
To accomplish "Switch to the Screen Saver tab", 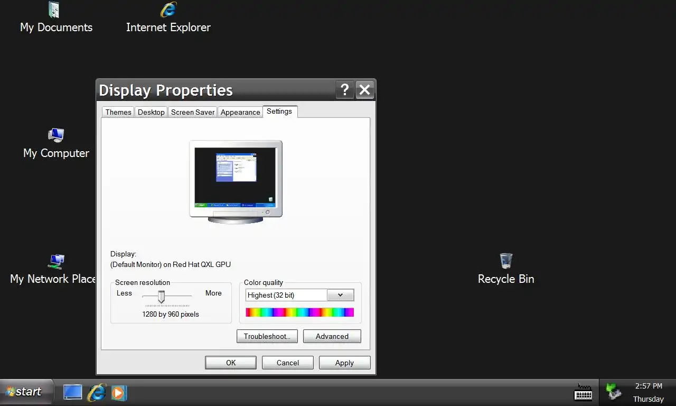I will (x=193, y=112).
